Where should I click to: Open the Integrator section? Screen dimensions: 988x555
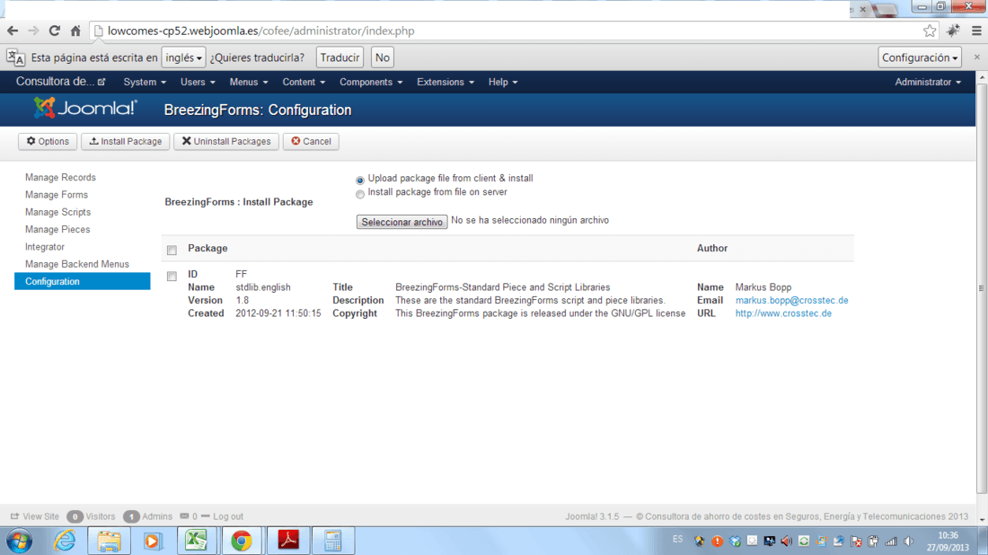click(45, 247)
